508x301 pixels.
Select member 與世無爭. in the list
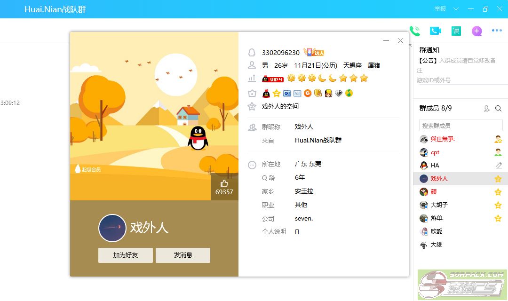click(460, 139)
